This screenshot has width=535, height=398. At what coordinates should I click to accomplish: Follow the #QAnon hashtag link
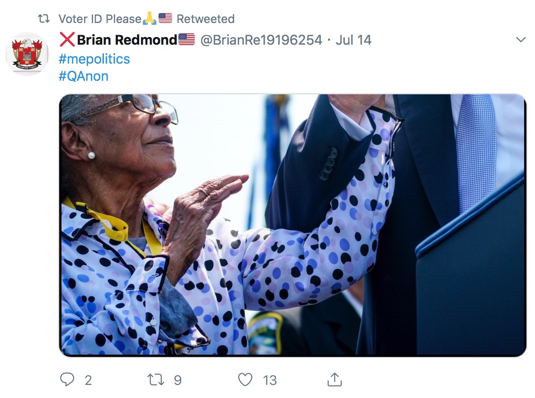click(x=84, y=76)
